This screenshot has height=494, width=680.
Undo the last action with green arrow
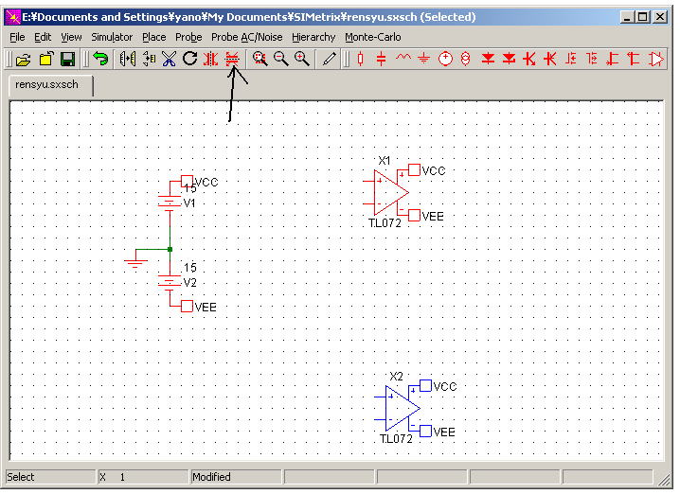tap(100, 59)
